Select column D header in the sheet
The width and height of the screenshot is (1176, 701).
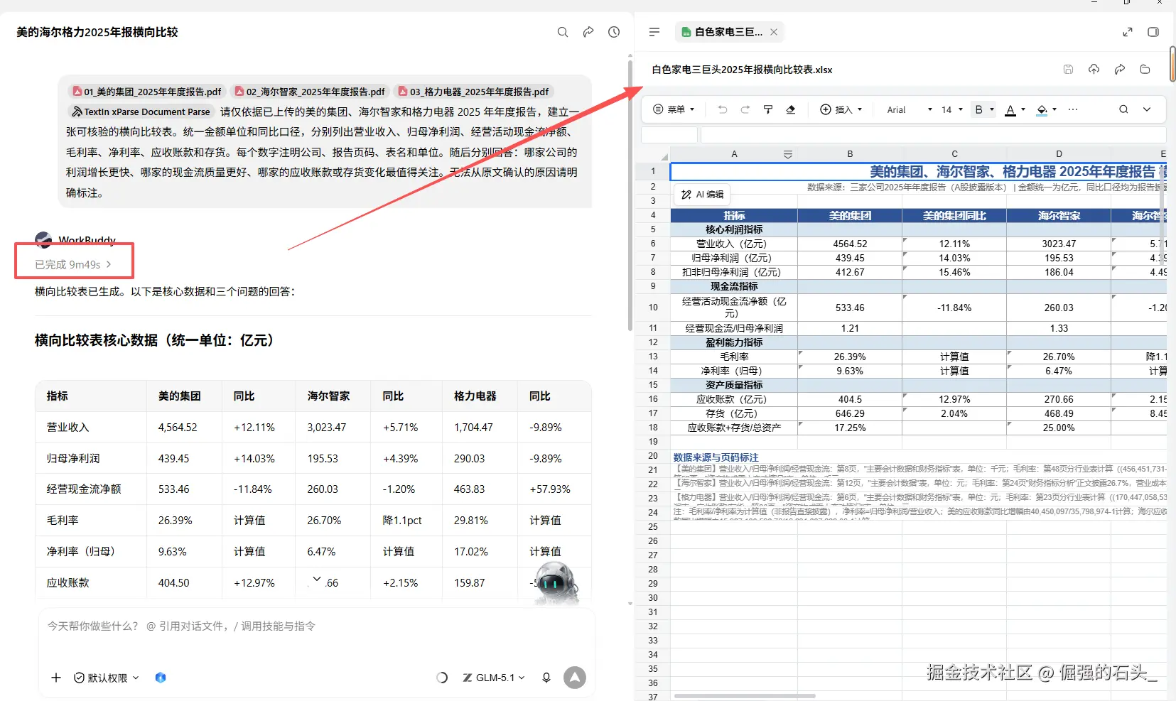[x=1059, y=154]
